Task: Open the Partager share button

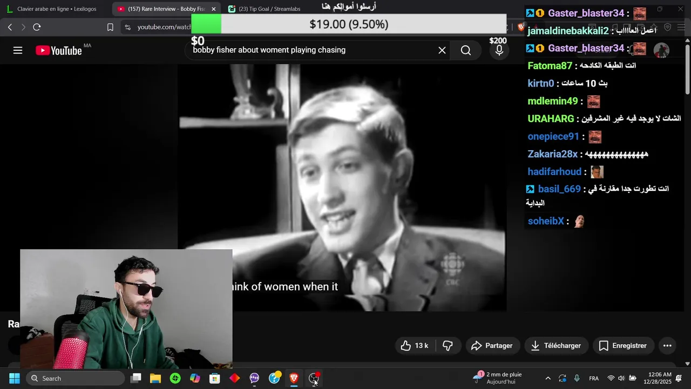Action: [x=492, y=346]
